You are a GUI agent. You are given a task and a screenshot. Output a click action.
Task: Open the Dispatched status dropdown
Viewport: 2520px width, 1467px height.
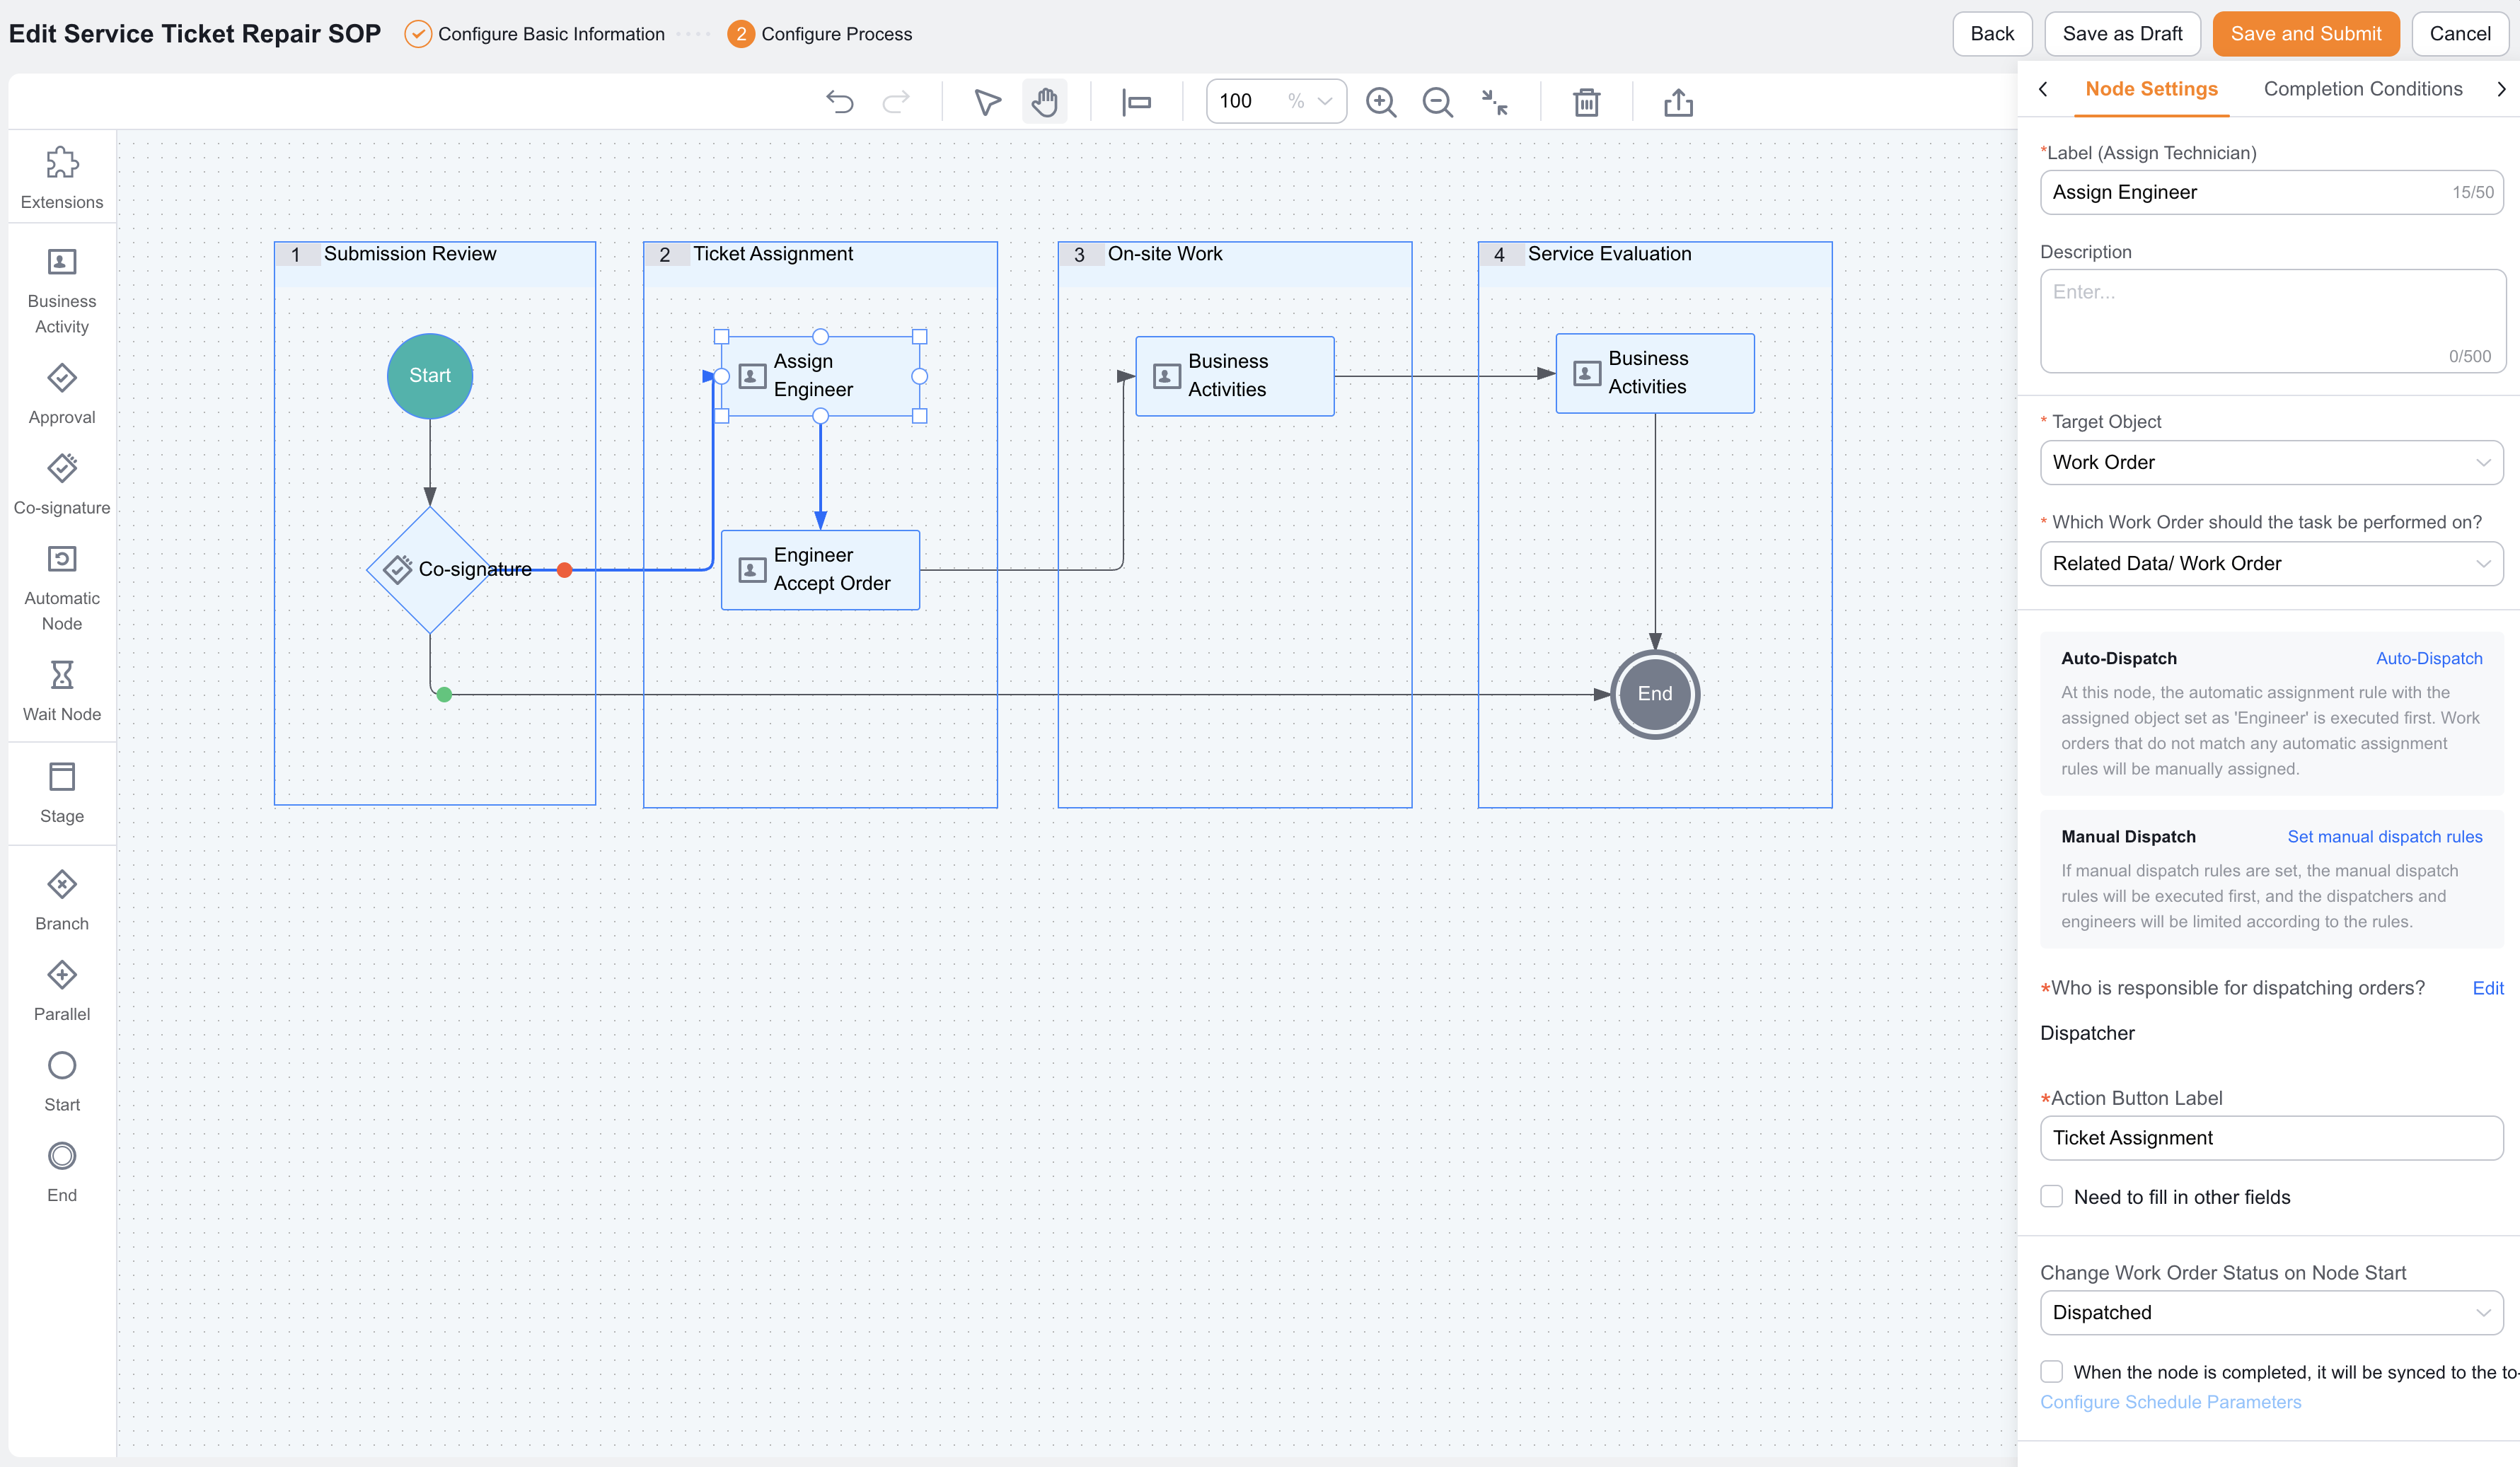2271,1313
